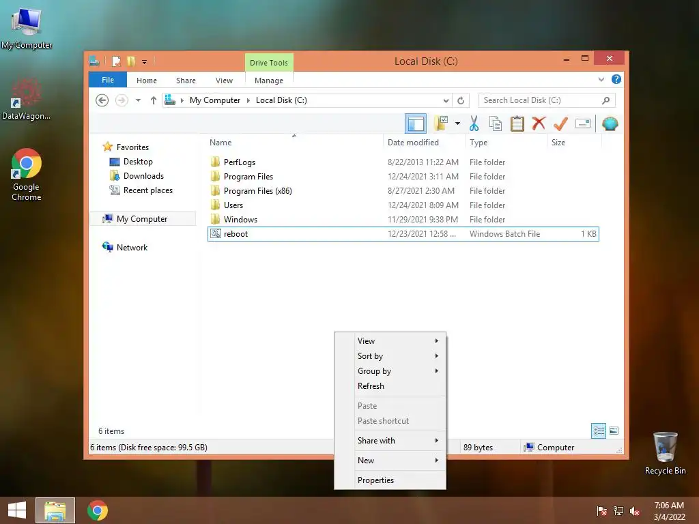
Task: Expand the address bar history dropdown
Action: 446,100
